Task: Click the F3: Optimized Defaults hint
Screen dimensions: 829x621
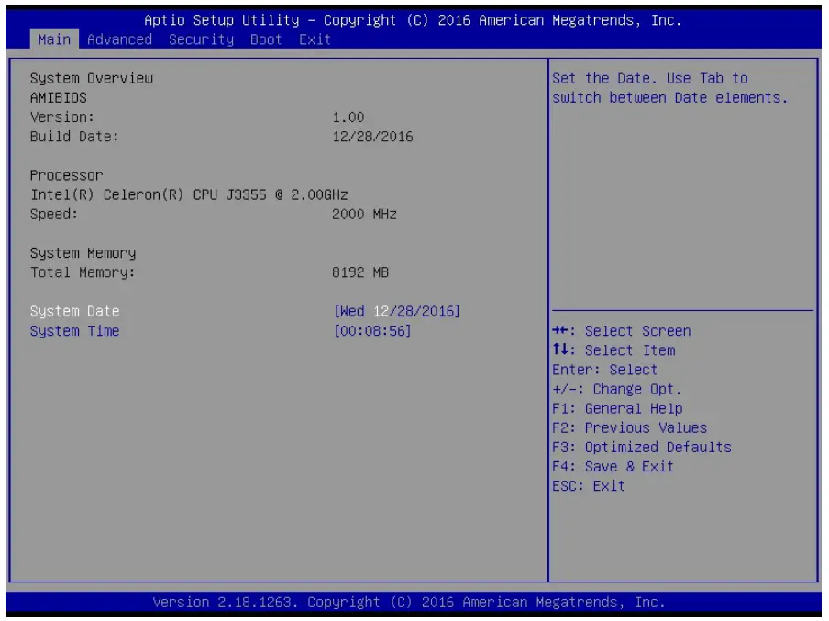Action: coord(642,447)
